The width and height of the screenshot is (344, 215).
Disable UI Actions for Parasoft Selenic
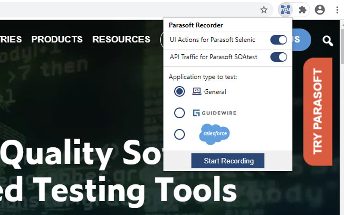pos(278,40)
